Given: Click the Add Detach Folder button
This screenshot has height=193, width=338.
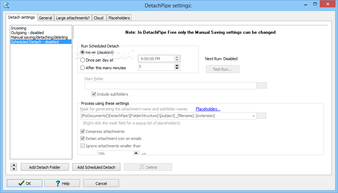Looking at the screenshot, I should pyautogui.click(x=45, y=167).
